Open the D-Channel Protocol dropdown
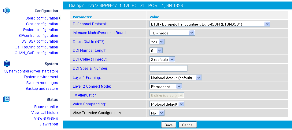This screenshot has width=292, height=130. point(210,24)
